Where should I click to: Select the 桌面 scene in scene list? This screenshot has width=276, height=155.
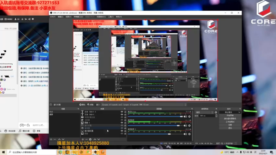click(x=64, y=114)
